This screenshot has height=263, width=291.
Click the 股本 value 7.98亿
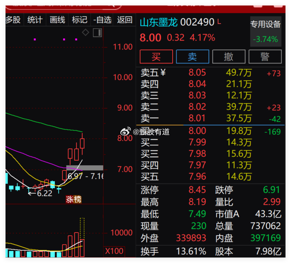click(269, 252)
